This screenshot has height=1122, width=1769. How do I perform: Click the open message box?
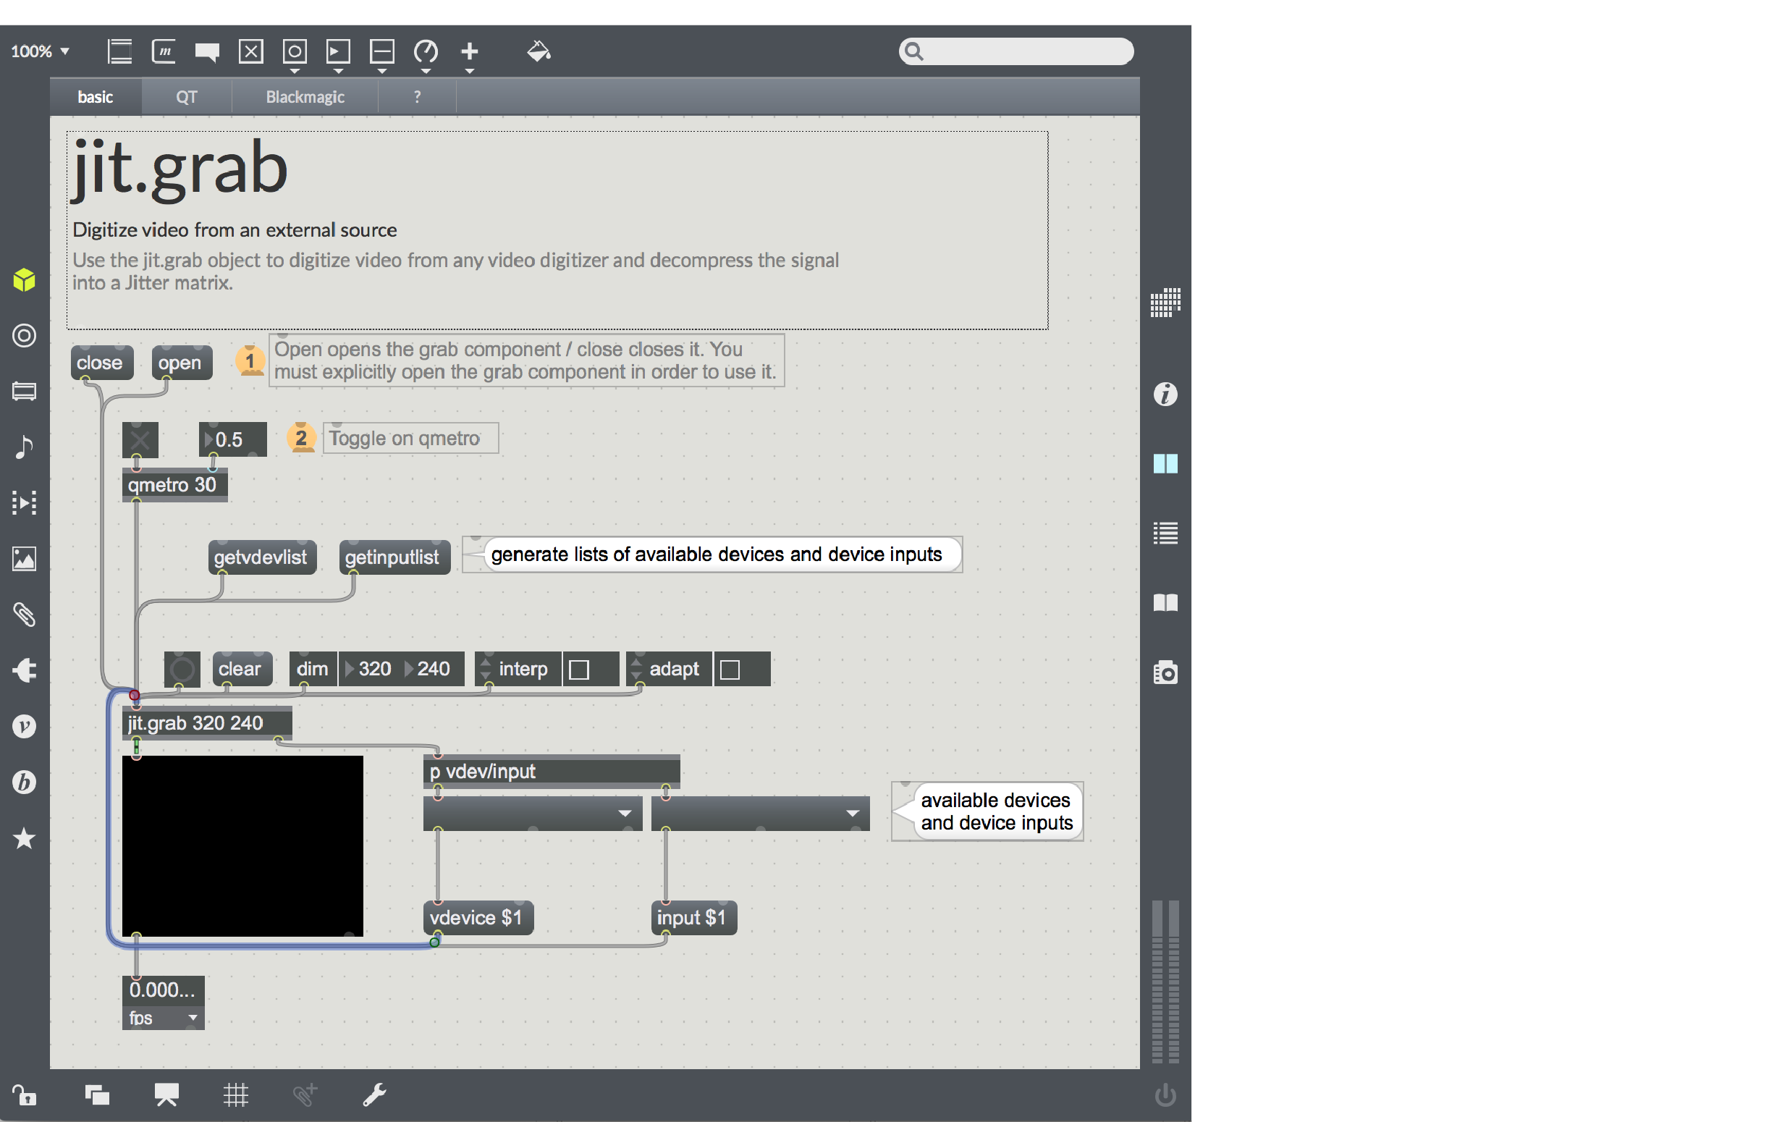pyautogui.click(x=182, y=363)
